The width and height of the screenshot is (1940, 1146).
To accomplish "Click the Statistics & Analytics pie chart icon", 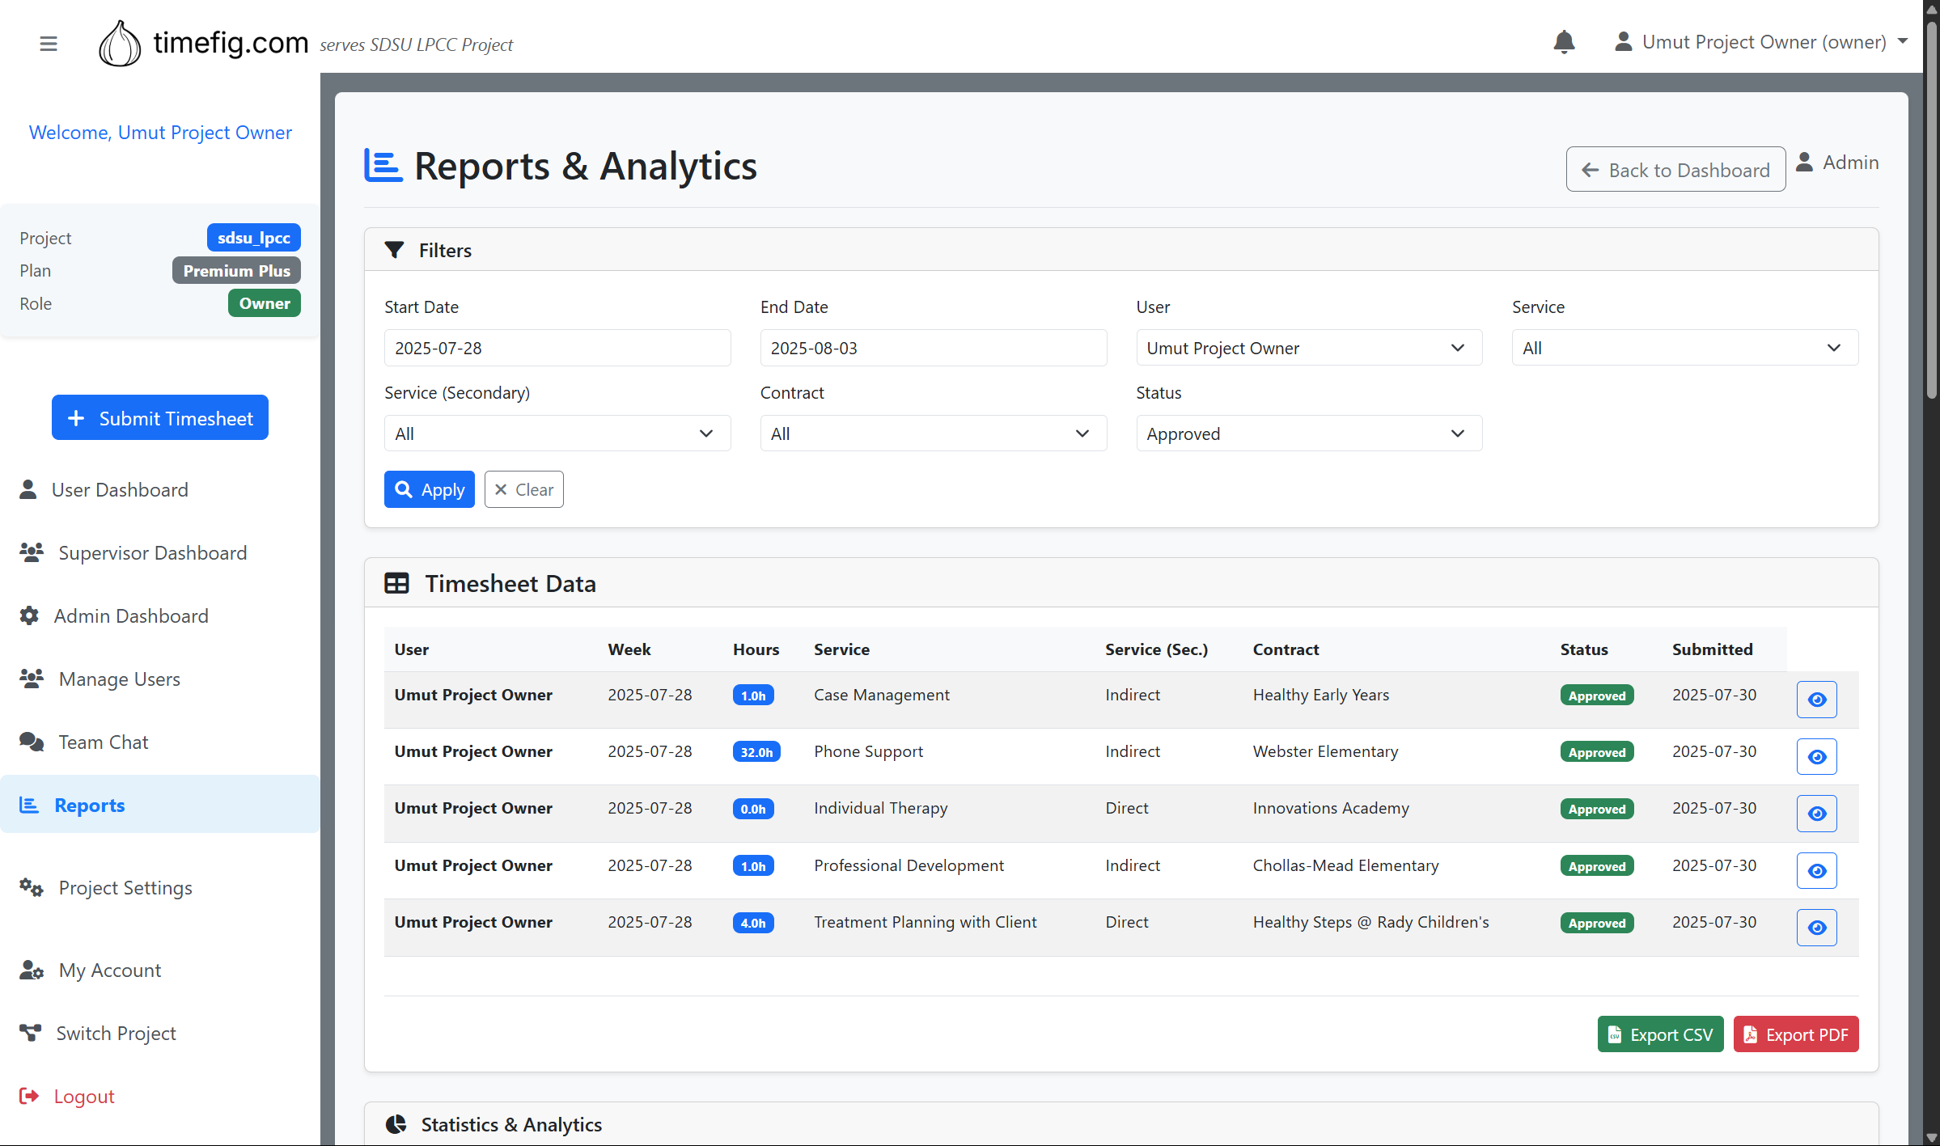I will pos(396,1124).
